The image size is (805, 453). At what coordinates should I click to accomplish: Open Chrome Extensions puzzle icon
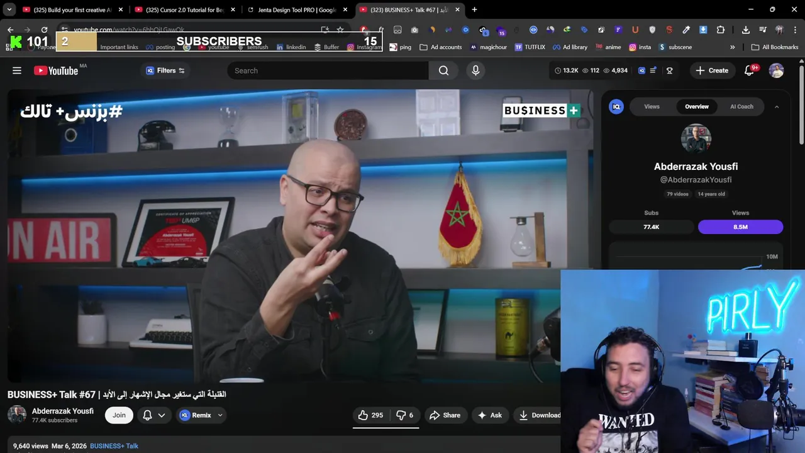click(721, 30)
